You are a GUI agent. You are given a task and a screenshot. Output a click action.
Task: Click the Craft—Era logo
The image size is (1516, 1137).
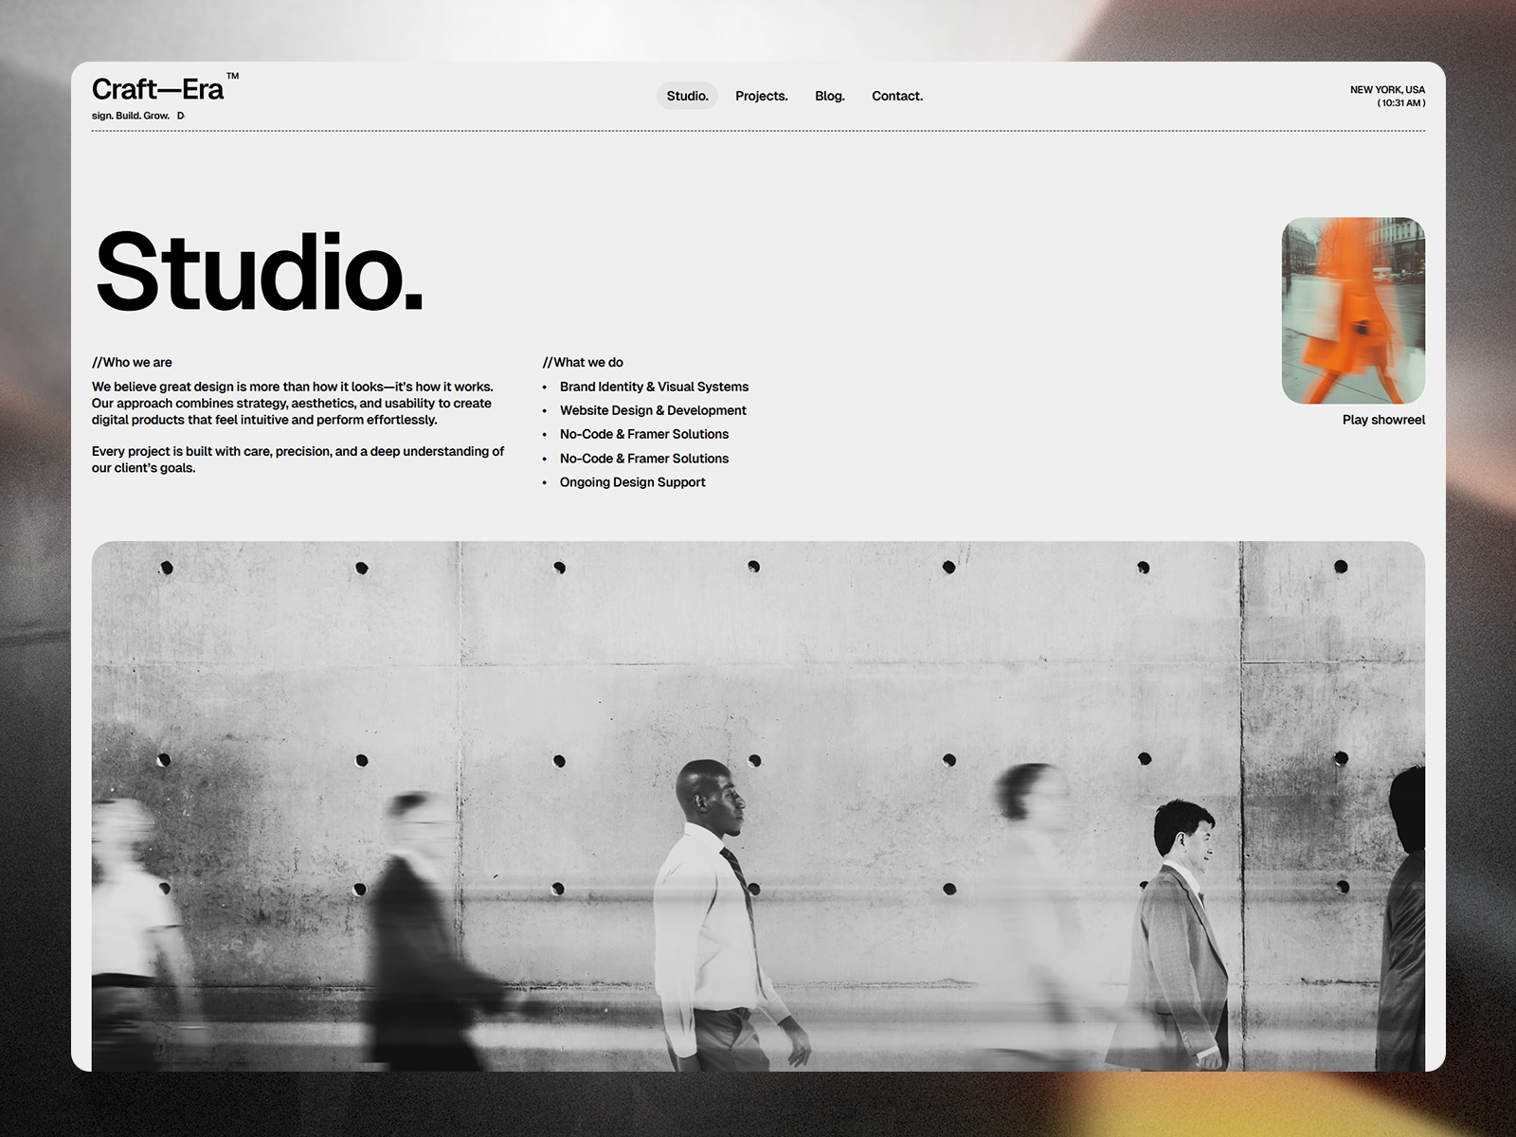pyautogui.click(x=157, y=90)
